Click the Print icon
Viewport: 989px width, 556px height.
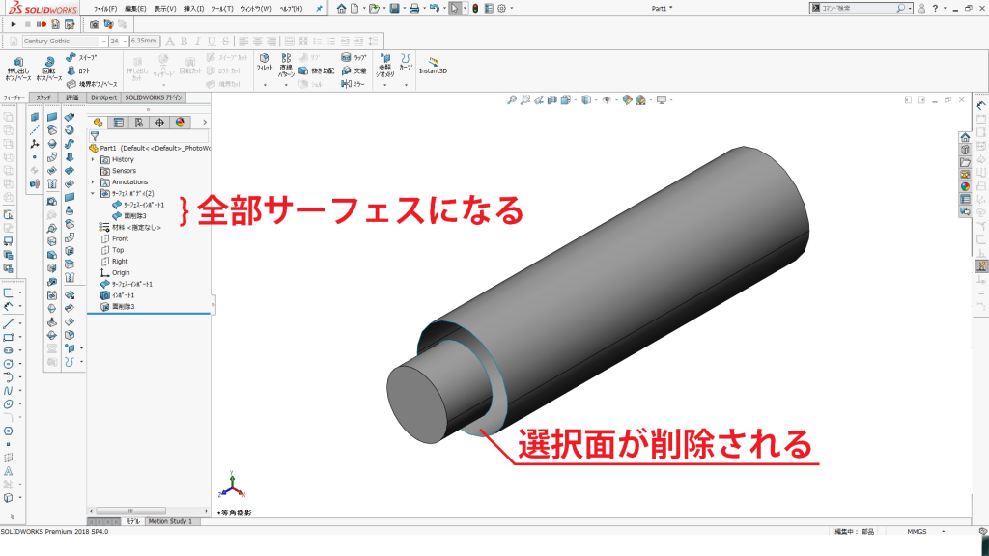(414, 8)
